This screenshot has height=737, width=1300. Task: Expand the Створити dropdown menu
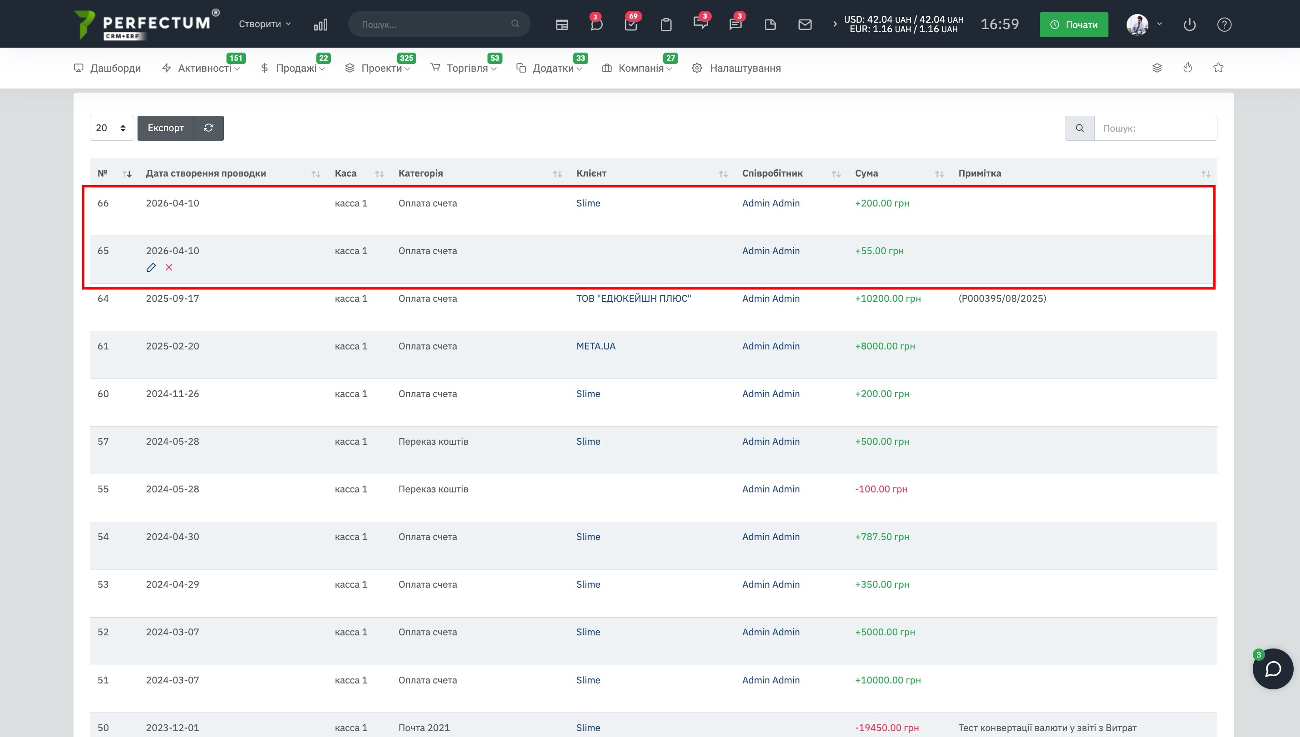(x=265, y=24)
